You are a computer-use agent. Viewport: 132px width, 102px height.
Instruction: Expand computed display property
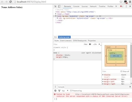103,75
